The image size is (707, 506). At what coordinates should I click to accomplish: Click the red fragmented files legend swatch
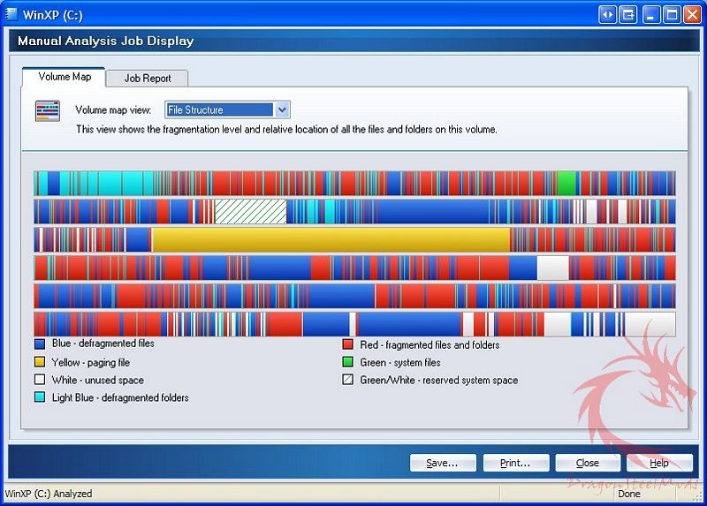pyautogui.click(x=348, y=344)
